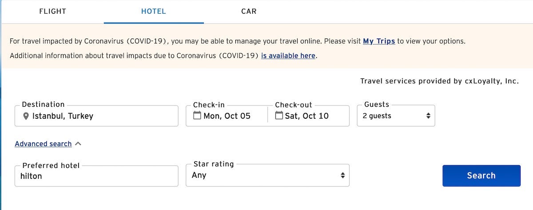Select the Mon, Oct 05 check-in date
Image resolution: width=533 pixels, height=210 pixels.
227,116
